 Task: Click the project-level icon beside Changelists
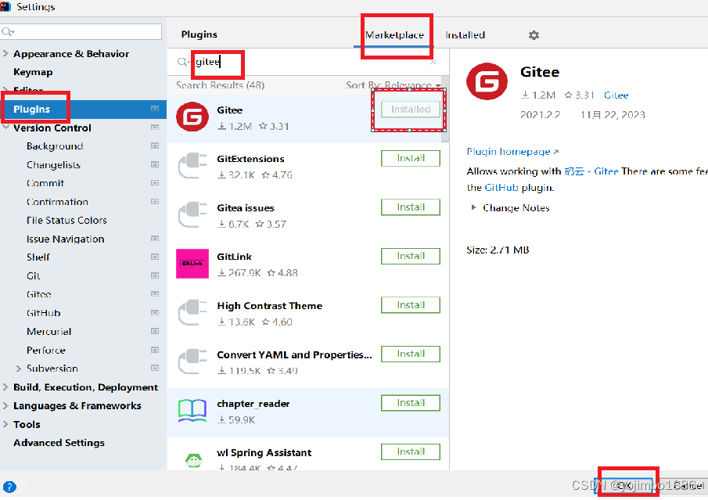click(155, 164)
